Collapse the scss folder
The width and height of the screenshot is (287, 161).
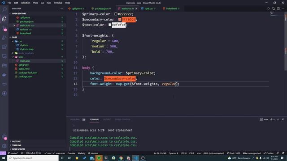tap(13, 57)
